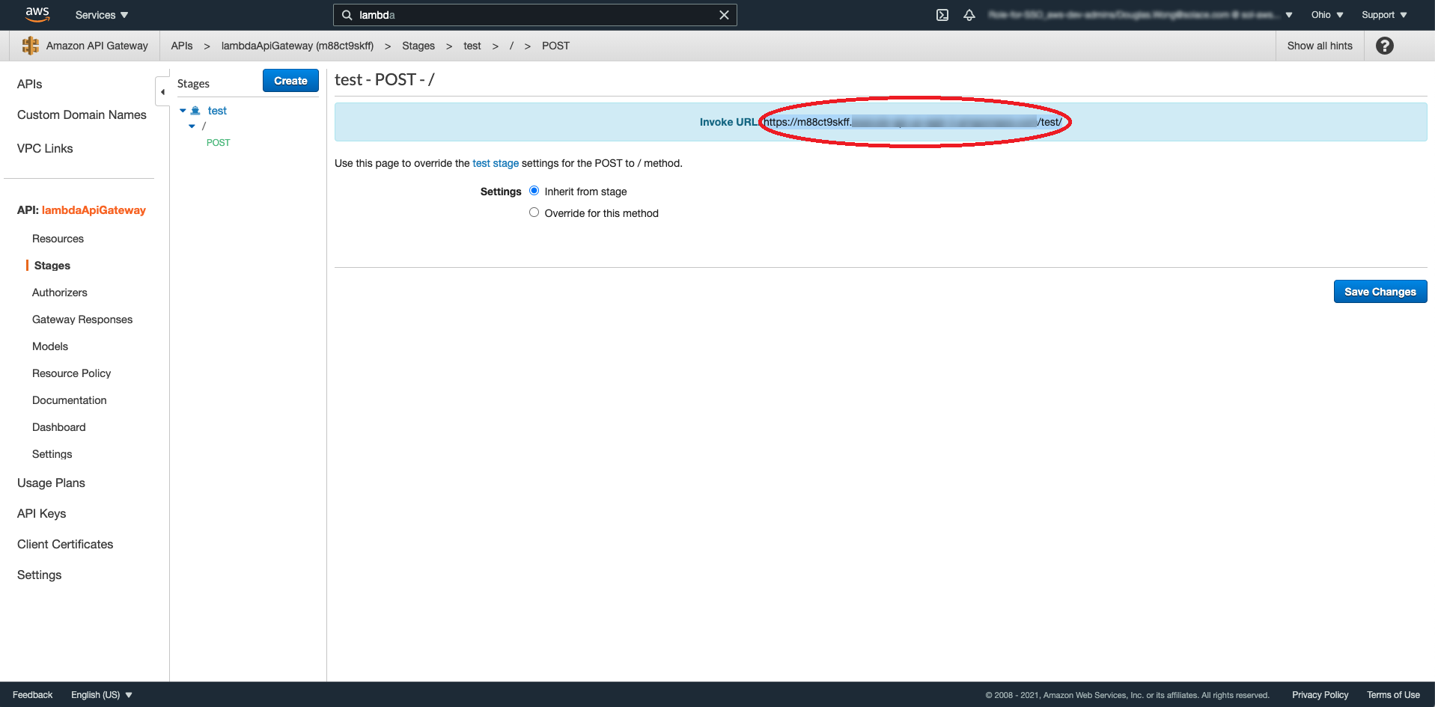Viewport: 1435px width, 707px height.
Task: Clear the search box with X icon
Action: click(x=724, y=15)
